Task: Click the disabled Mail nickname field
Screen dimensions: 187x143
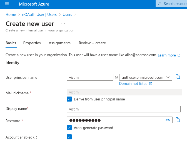Action: [x=124, y=92]
